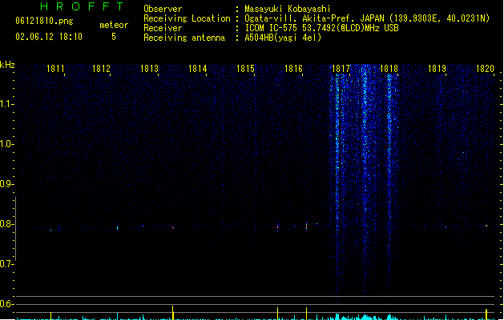Click the kHz axis unit label

pyautogui.click(x=7, y=65)
